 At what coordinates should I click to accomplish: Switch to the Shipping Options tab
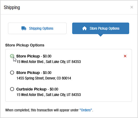(37, 28)
